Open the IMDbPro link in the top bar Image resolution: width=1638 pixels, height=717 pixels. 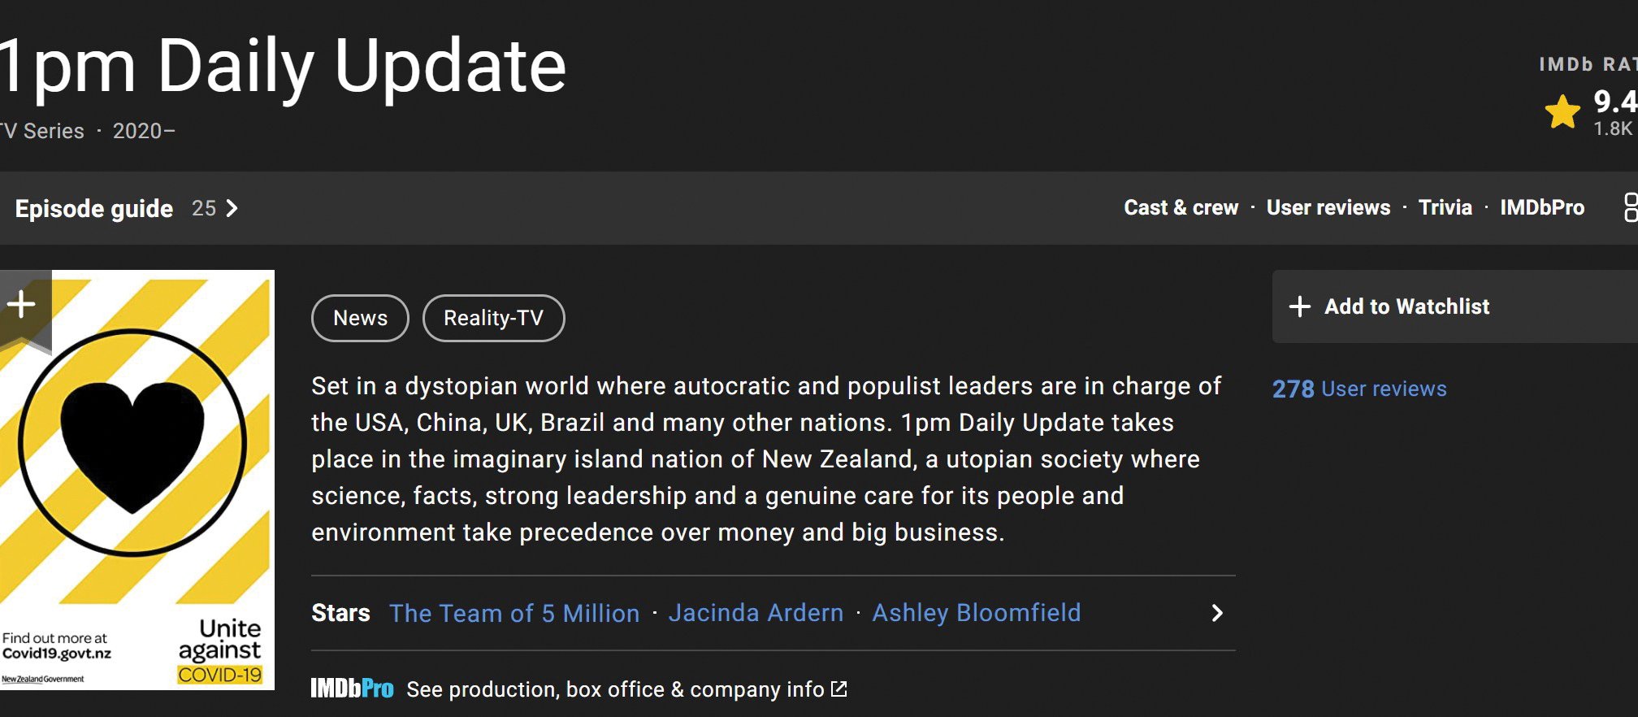[1542, 207]
